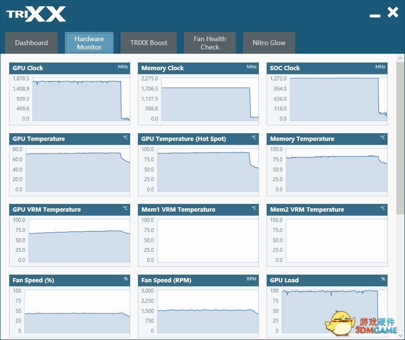Click the empty Mem2 VRM Temperature chart
This screenshot has height=340, width=405.
point(337,241)
